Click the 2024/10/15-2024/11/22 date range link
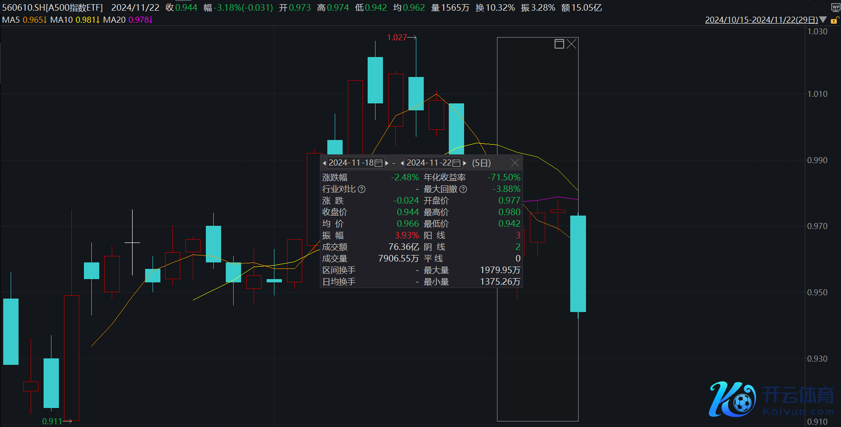Screen dimensions: 841x427 761,20
